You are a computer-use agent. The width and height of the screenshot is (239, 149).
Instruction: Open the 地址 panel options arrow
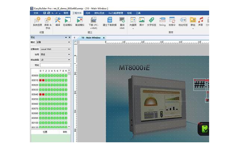click(x=66, y=37)
